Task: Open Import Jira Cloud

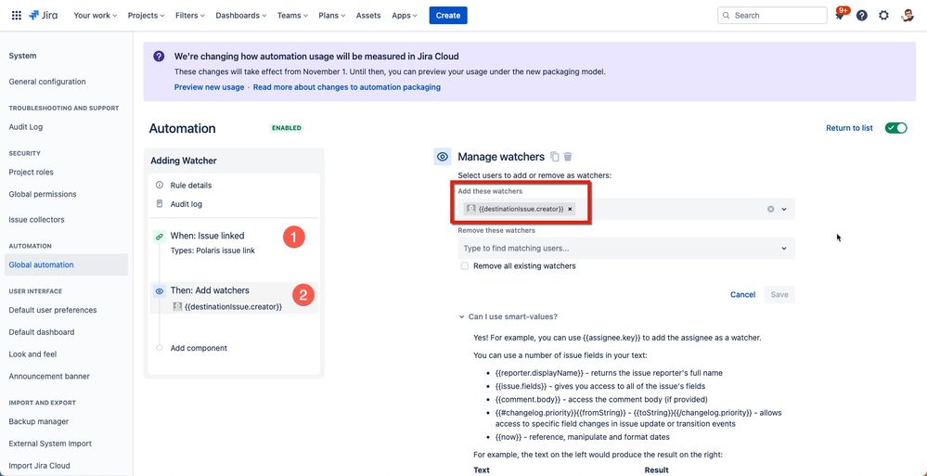Action: point(39,466)
